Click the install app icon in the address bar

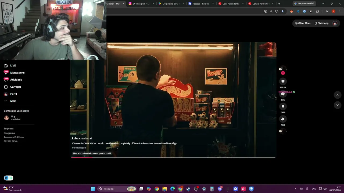click(277, 11)
